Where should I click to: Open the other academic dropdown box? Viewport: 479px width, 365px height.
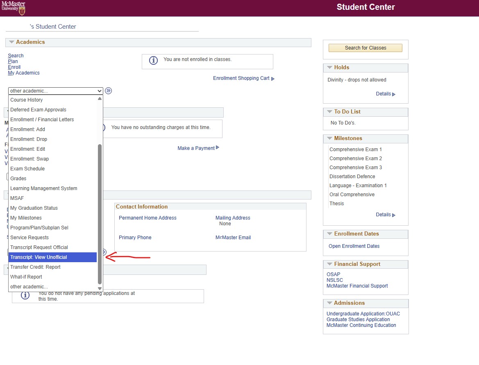coord(56,91)
